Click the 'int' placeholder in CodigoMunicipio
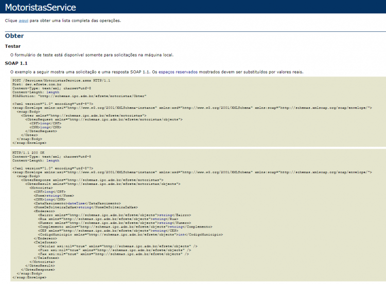 pos(181,235)
